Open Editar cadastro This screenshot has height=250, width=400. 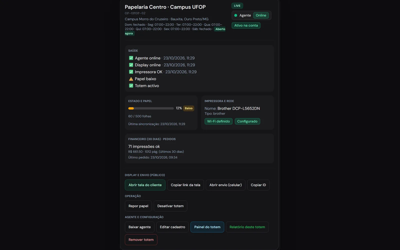(x=172, y=227)
